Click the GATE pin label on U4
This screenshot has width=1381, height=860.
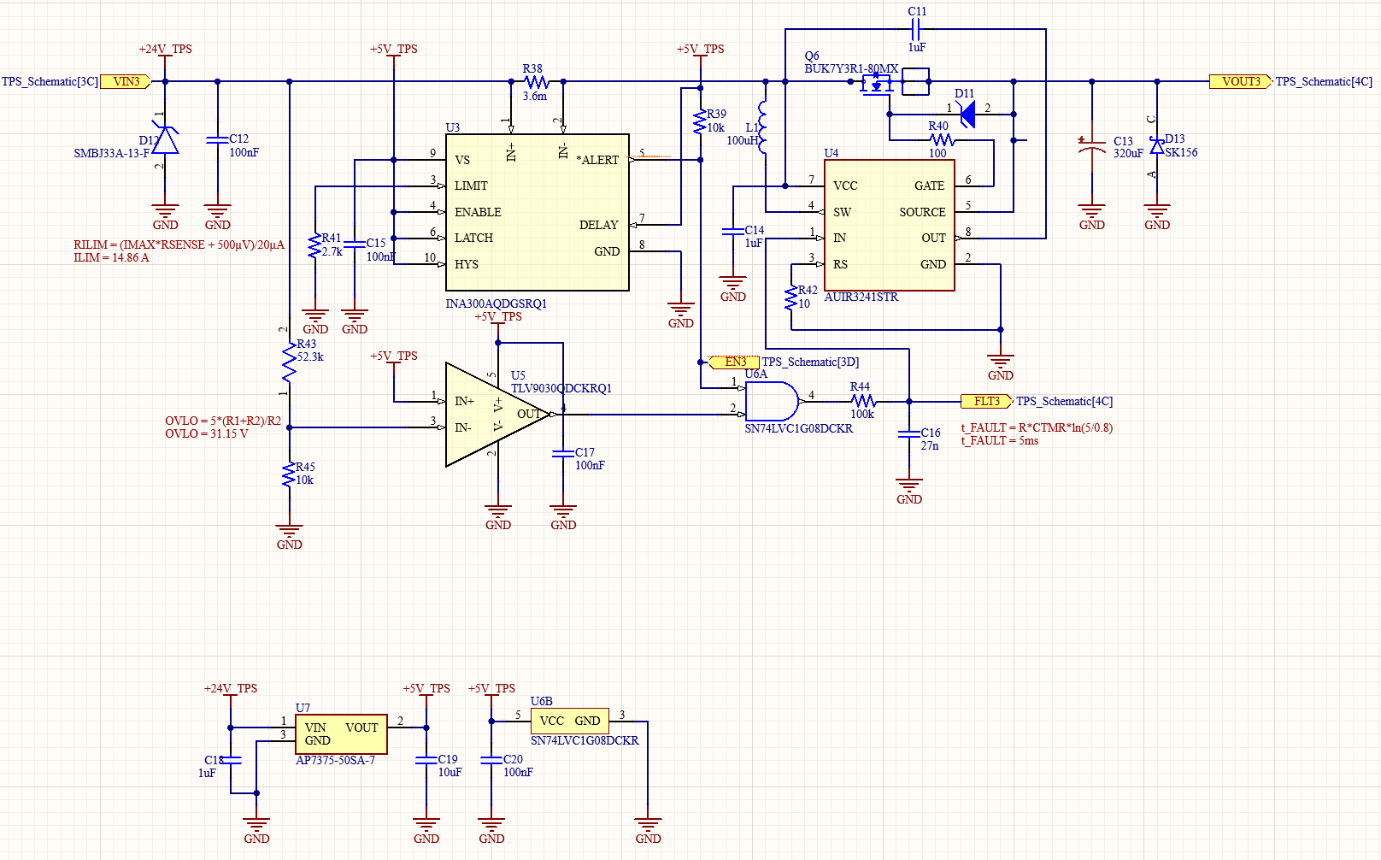(x=930, y=186)
